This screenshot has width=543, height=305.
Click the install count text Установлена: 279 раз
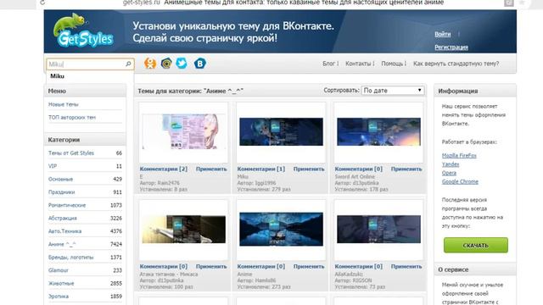(264, 190)
